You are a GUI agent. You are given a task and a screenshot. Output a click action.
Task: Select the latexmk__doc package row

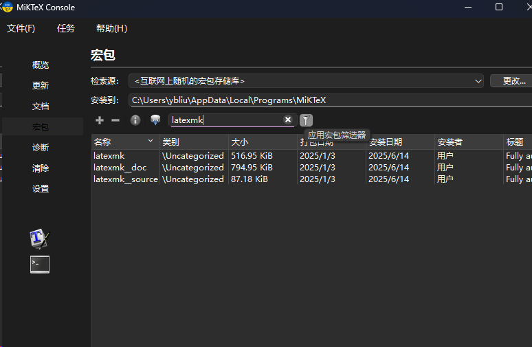[312, 168]
